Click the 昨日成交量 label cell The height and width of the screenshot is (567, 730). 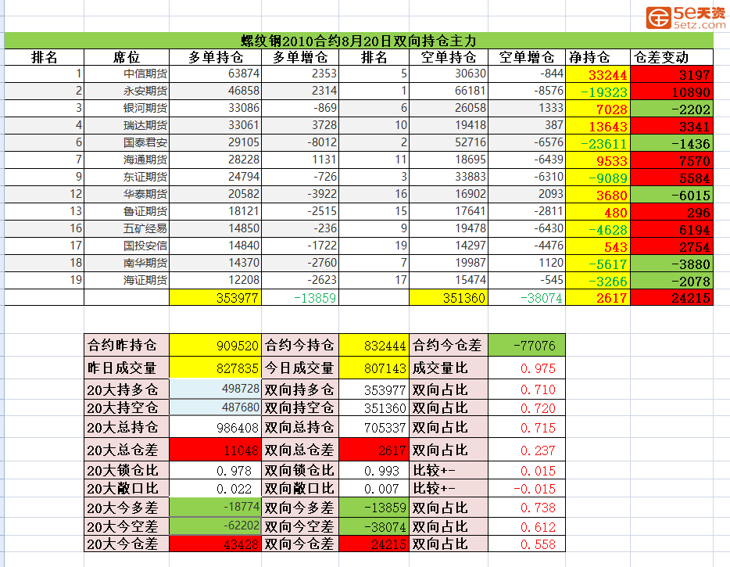[x=127, y=368]
